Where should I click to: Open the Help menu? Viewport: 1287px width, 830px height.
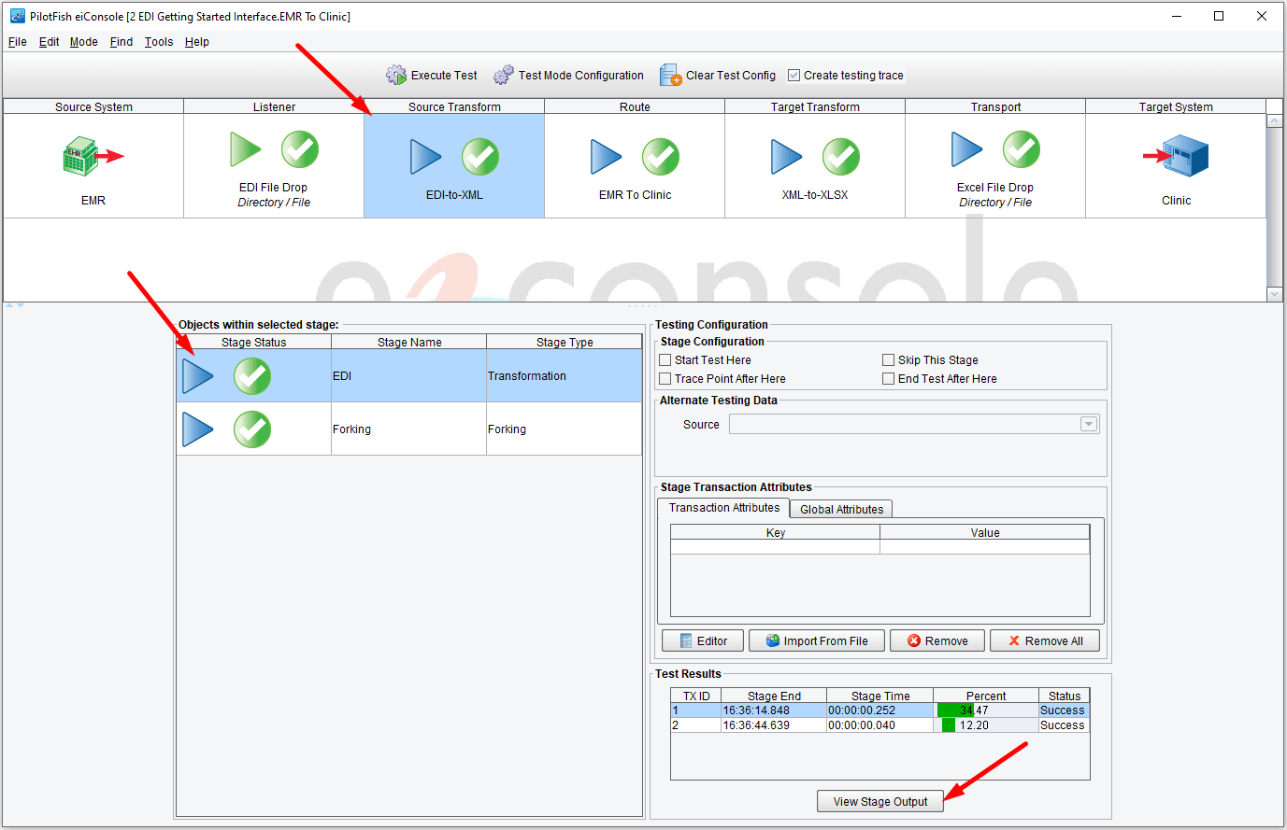197,42
